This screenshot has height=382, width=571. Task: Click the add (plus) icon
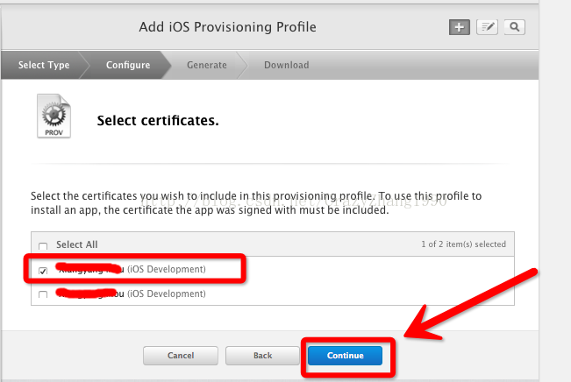pos(460,27)
